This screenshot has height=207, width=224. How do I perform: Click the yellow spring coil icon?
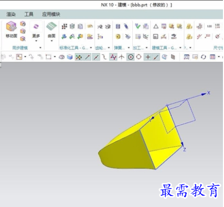(118, 37)
